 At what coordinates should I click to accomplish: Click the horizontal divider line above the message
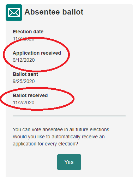(x=69, y=116)
